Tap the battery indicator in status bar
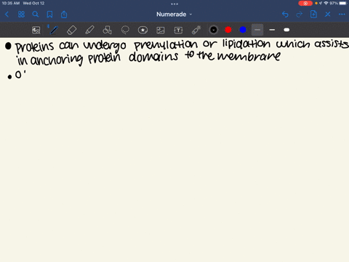 [342, 3]
